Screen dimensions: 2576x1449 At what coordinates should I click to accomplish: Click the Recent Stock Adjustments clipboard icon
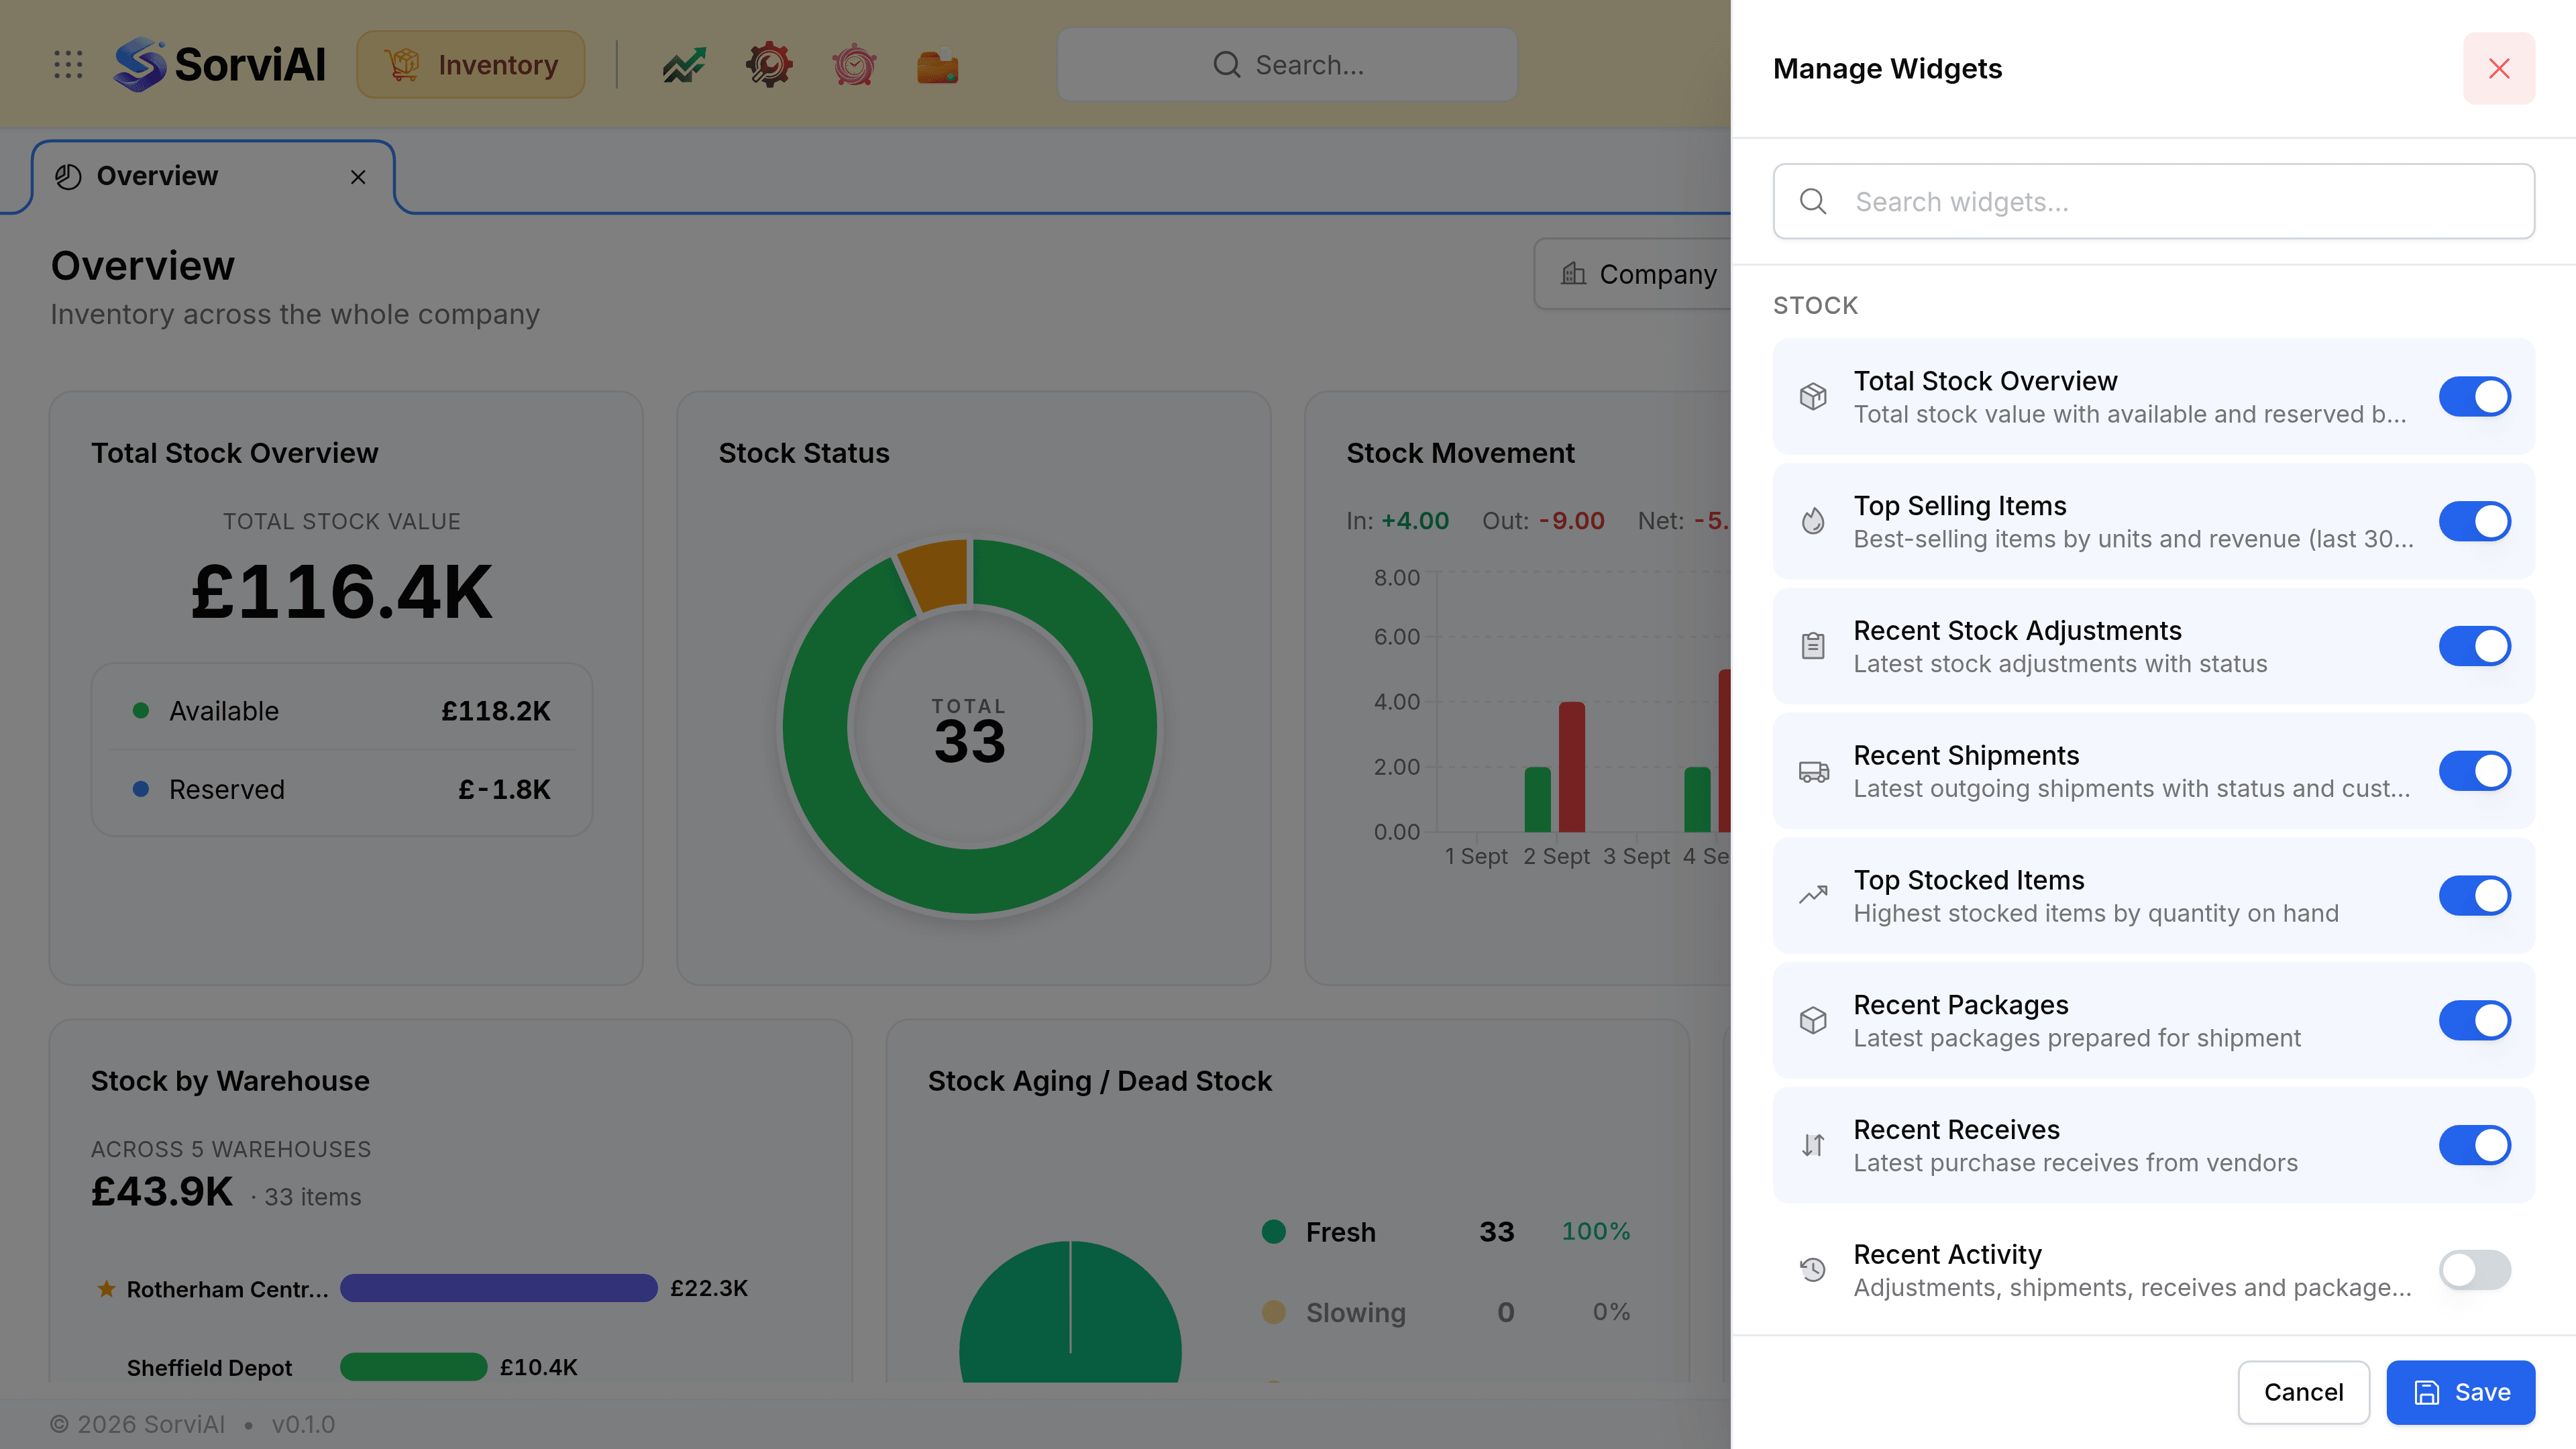[1812, 646]
